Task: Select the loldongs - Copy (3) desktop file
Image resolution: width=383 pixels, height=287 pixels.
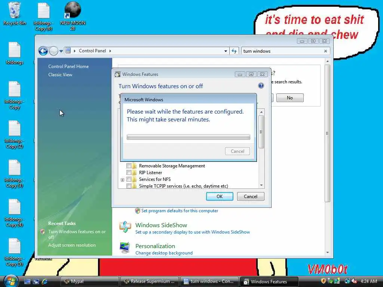Action: [15, 174]
